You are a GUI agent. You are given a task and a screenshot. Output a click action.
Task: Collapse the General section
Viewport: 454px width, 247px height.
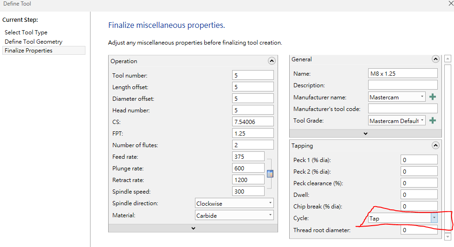tap(435, 59)
